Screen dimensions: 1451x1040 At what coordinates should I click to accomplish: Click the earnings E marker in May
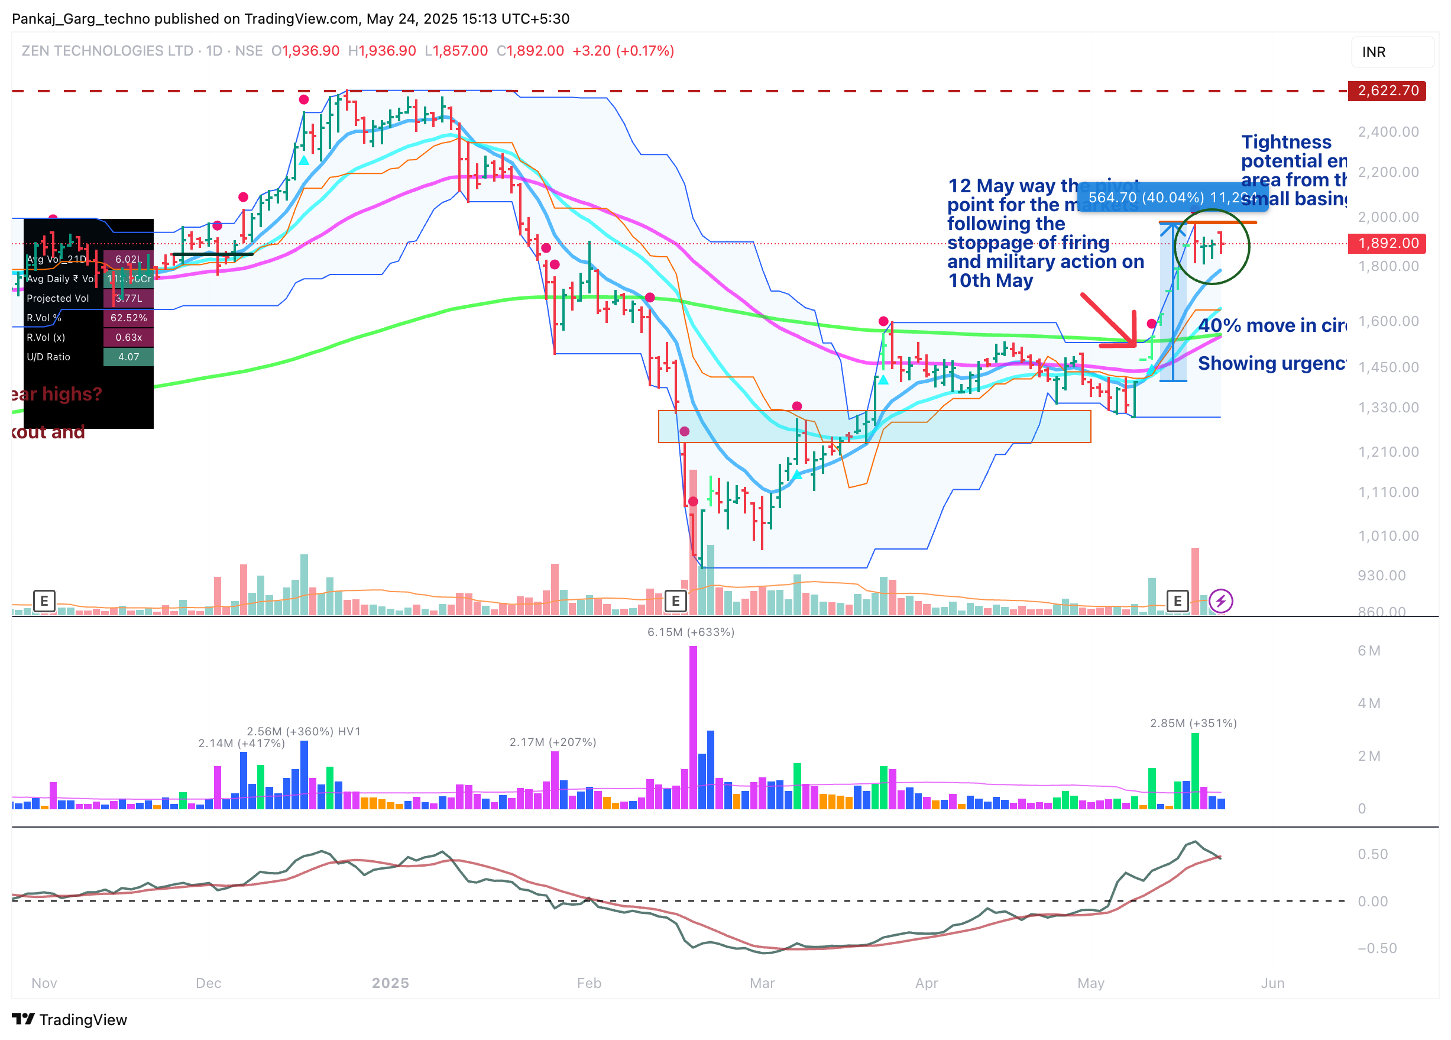tap(1177, 600)
